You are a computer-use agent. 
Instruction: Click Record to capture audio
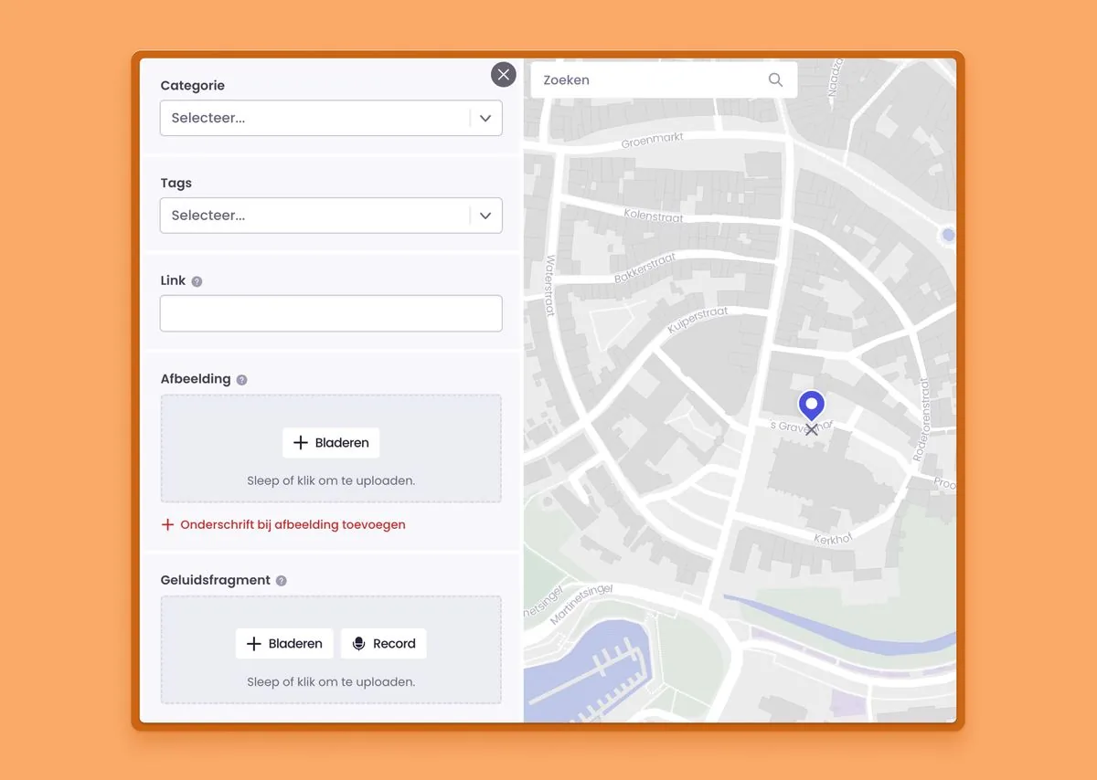click(383, 643)
